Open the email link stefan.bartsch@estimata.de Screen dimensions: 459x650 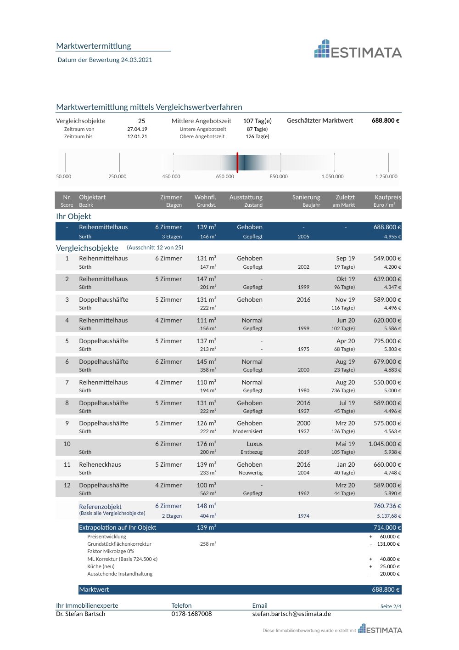[291, 614]
